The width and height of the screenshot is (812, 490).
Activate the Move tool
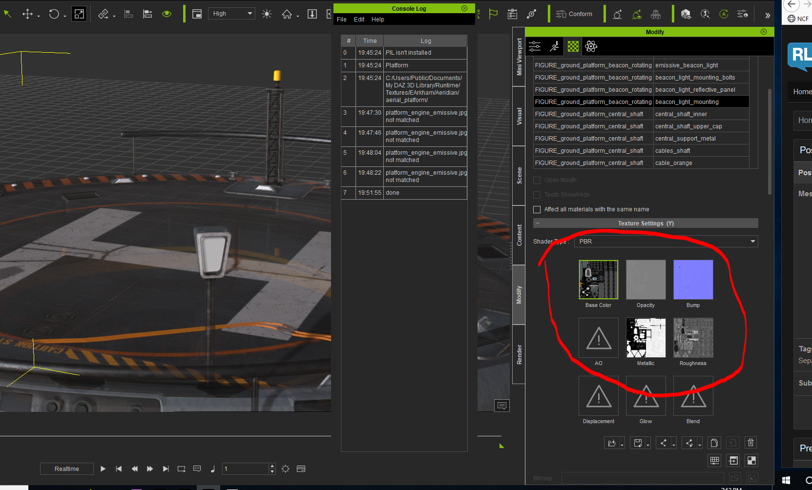coord(27,14)
